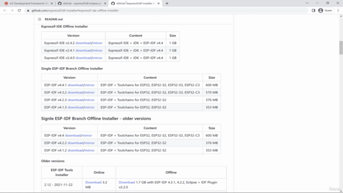Open mirror link for ESP-IDF v4.1.2

90,150
